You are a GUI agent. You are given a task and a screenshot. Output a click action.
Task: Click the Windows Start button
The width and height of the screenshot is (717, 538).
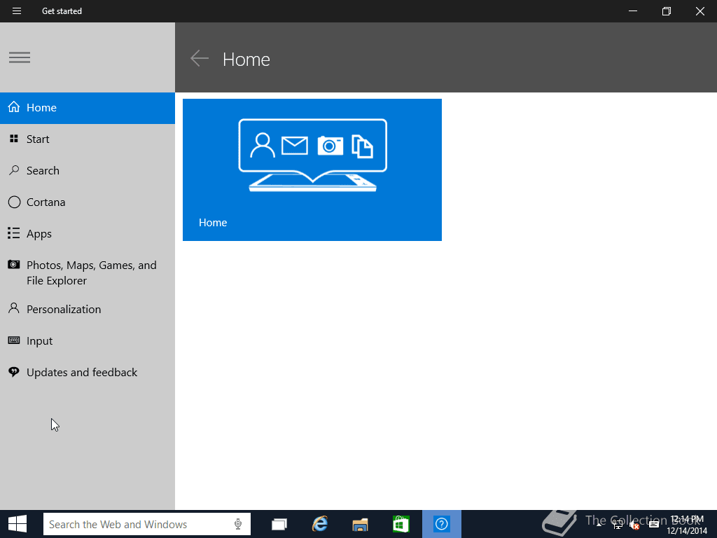coord(18,524)
